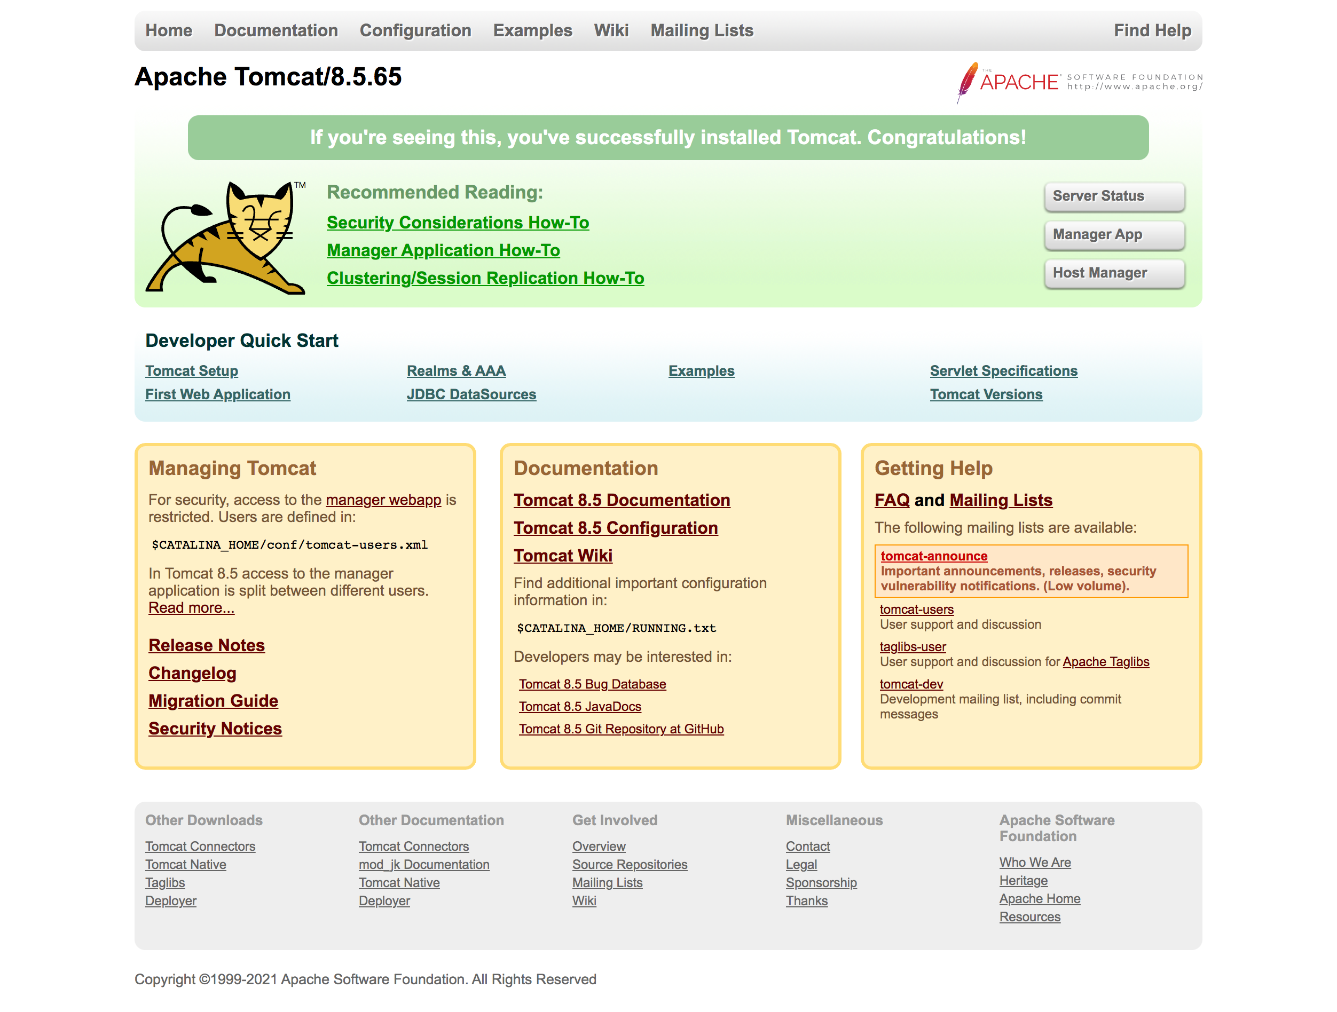Open the Legal footer link
Viewport: 1337px width, 1012px height.
click(801, 864)
